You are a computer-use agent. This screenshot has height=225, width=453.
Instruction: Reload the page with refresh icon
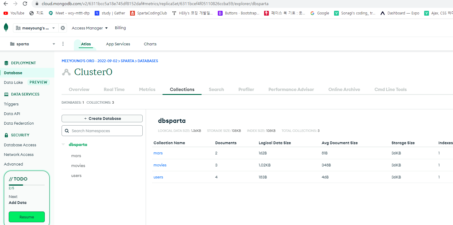click(25, 4)
